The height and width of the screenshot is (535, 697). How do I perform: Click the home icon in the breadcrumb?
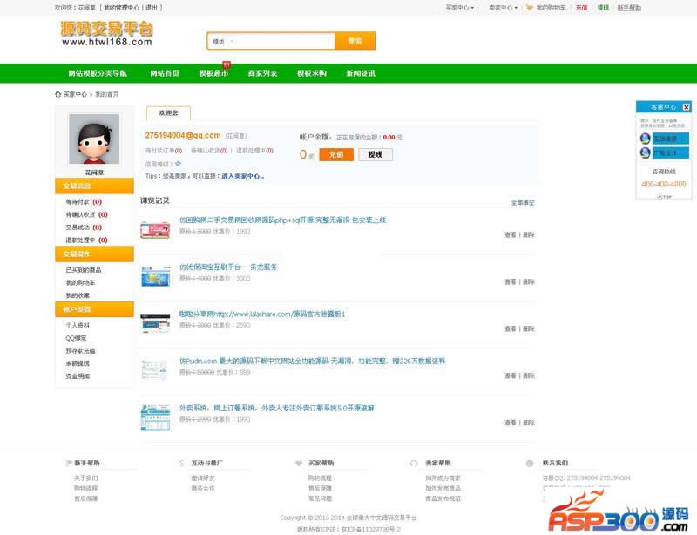(58, 94)
